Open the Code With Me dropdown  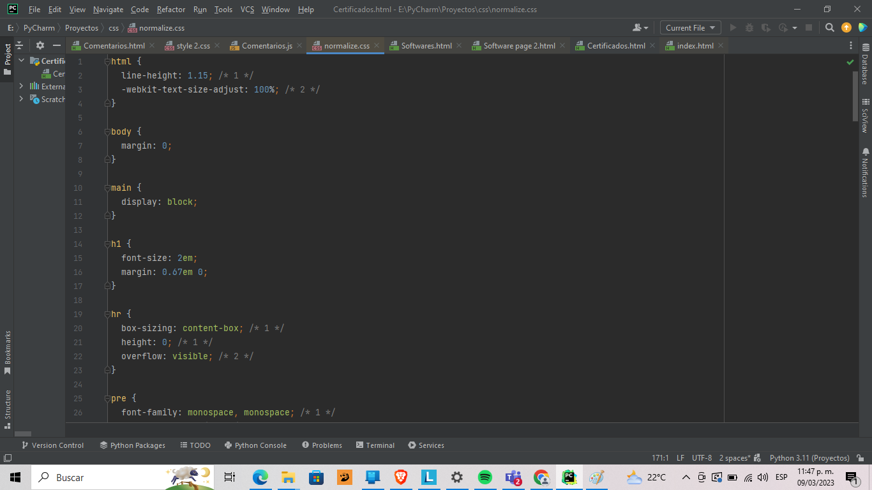pos(640,27)
